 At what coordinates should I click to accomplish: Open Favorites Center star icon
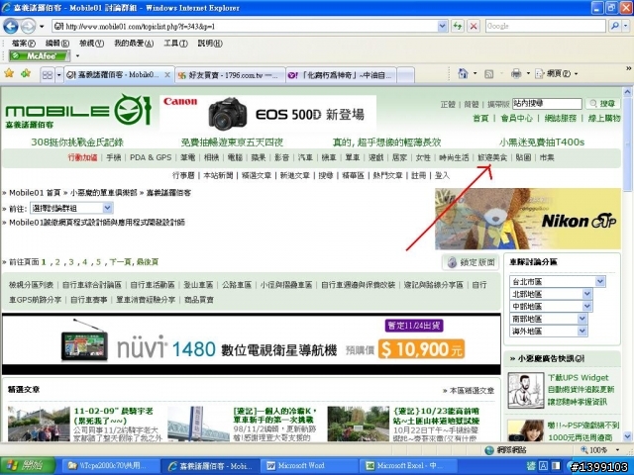coord(9,73)
